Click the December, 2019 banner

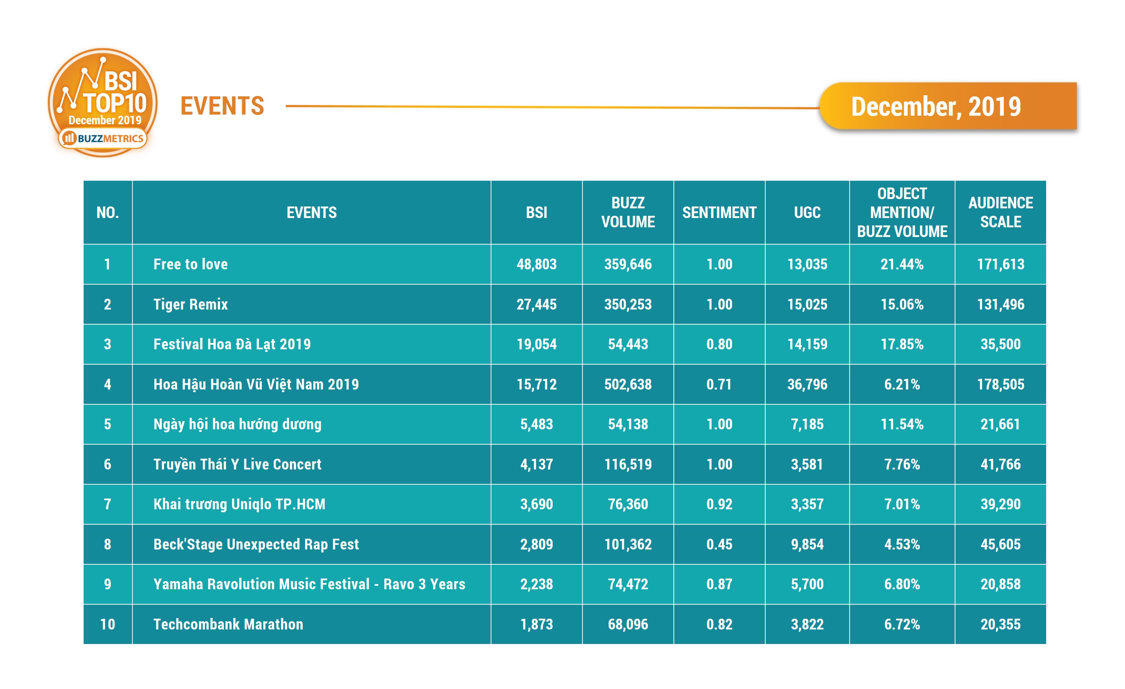[x=948, y=106]
